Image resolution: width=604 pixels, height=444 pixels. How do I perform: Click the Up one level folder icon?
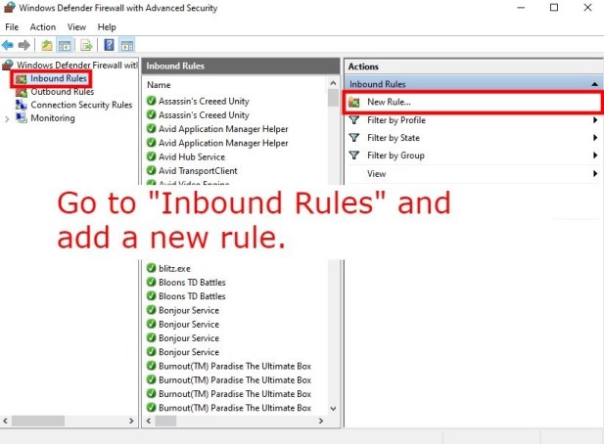(47, 45)
